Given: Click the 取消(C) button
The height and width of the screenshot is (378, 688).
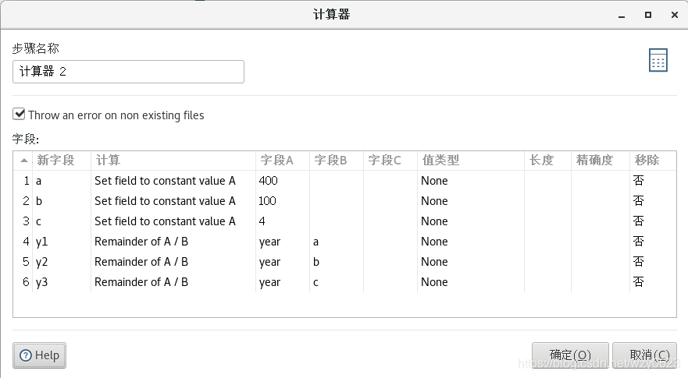Looking at the screenshot, I should coord(644,355).
